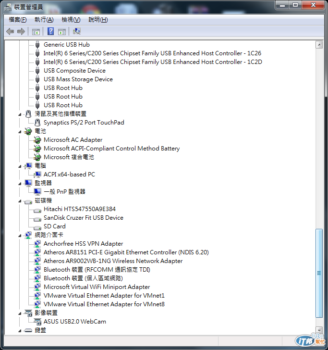The image size is (328, 350).
Task: Select Microsoft ACPI-Compliant Control Method Battery
Action: 112,149
